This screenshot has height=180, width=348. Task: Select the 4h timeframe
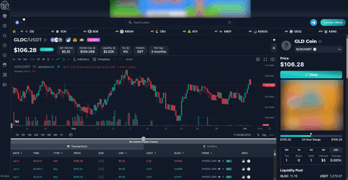point(43,59)
